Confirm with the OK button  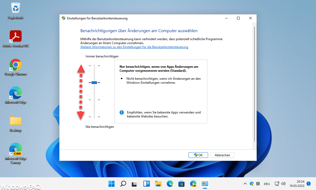tap(198, 155)
